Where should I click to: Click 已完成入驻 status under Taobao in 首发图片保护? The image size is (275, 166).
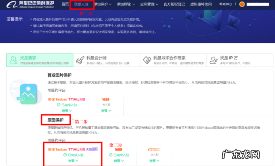pyautogui.click(x=67, y=105)
